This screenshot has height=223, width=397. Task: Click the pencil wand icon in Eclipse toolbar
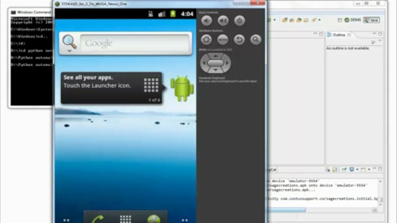314,20
